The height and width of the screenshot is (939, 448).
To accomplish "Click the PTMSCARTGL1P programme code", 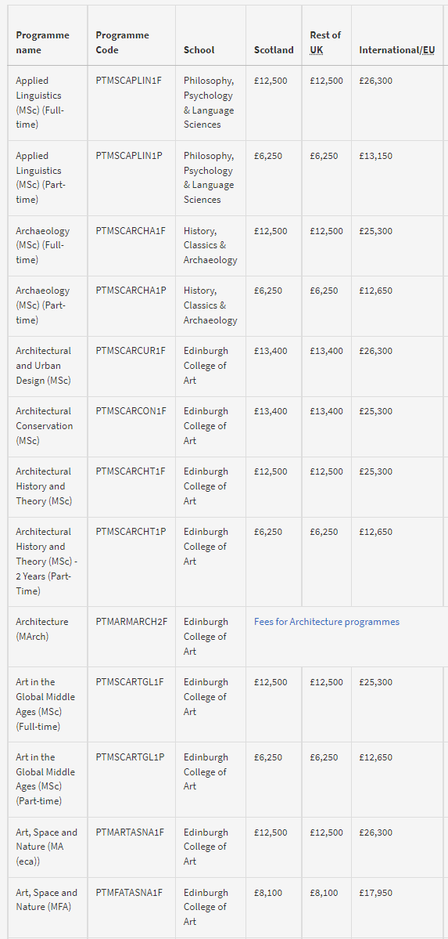I will coord(130,757).
